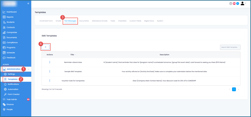Open actions menu for Sample SMS Template

tap(50, 72)
